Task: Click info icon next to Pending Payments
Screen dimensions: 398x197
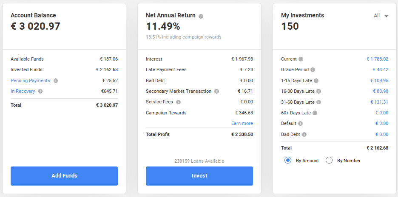Action: (x=56, y=80)
